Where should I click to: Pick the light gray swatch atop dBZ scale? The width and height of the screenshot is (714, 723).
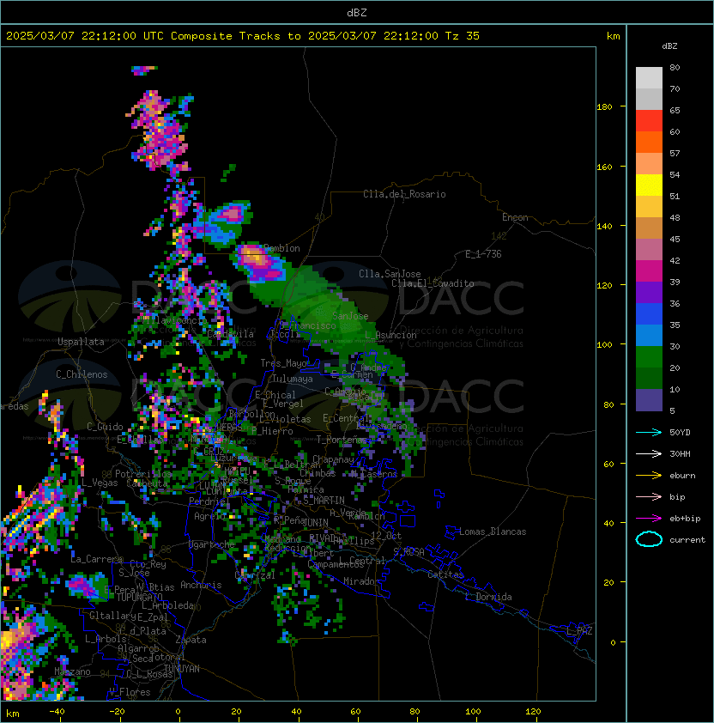pos(649,77)
